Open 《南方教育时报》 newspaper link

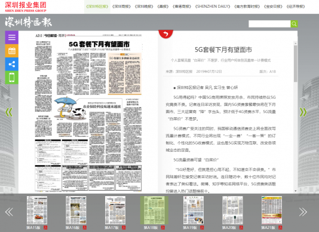pos(247,7)
